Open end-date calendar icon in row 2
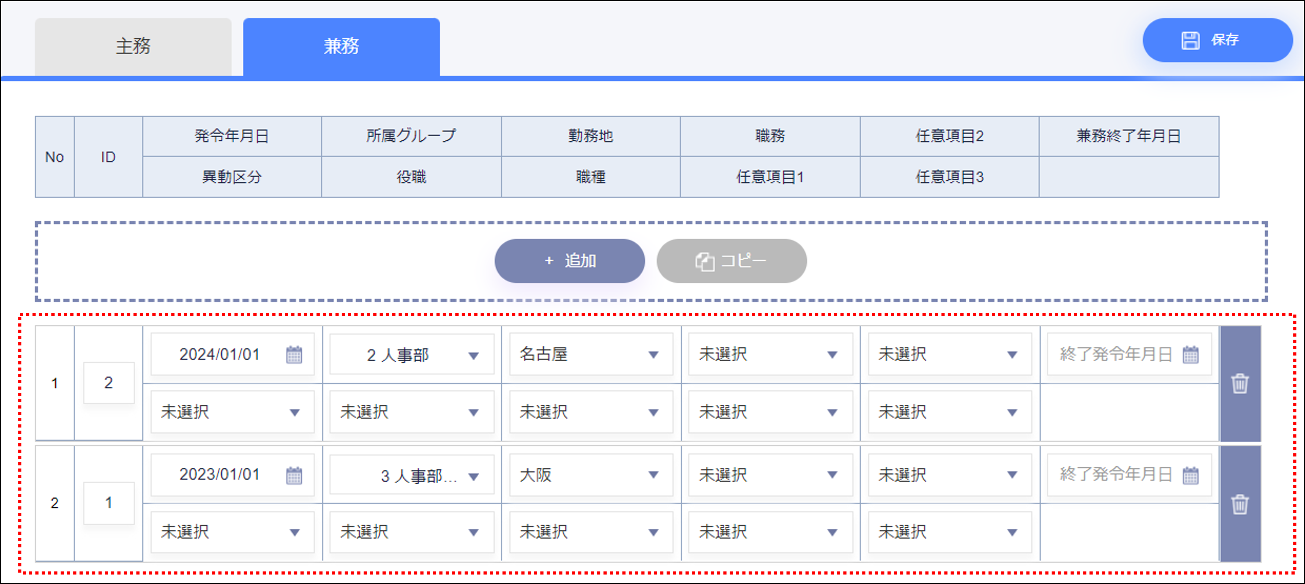This screenshot has width=1305, height=584. point(1191,475)
